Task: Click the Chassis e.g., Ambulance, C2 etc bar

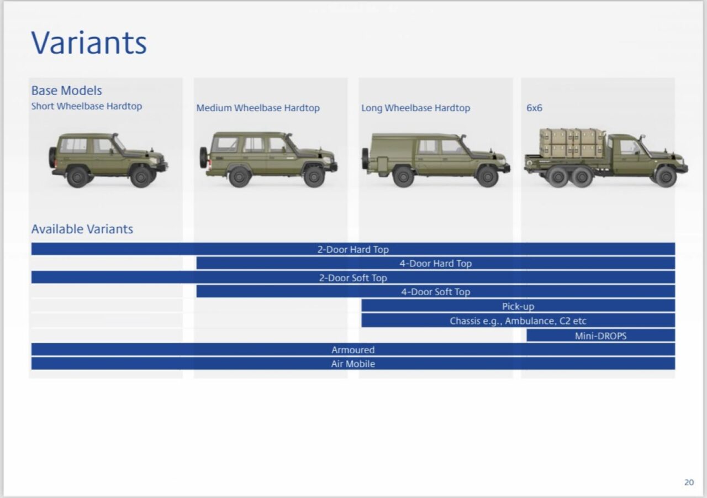Action: point(518,321)
